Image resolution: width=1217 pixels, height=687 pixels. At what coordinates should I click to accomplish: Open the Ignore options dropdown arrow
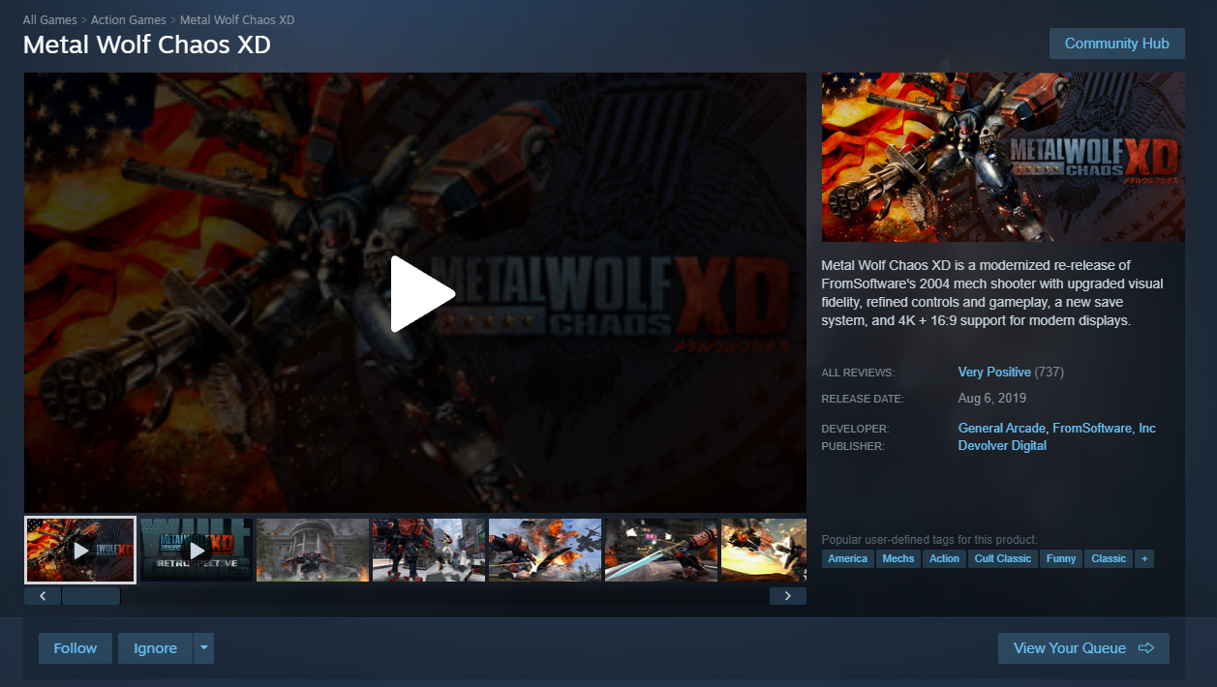[x=203, y=648]
